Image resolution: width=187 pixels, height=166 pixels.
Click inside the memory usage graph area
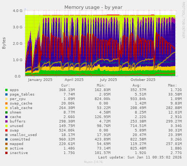coord(100,43)
